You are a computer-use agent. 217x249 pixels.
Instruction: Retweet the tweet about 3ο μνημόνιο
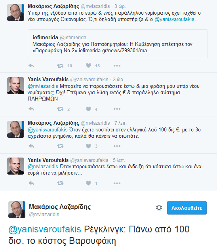(x=60, y=146)
